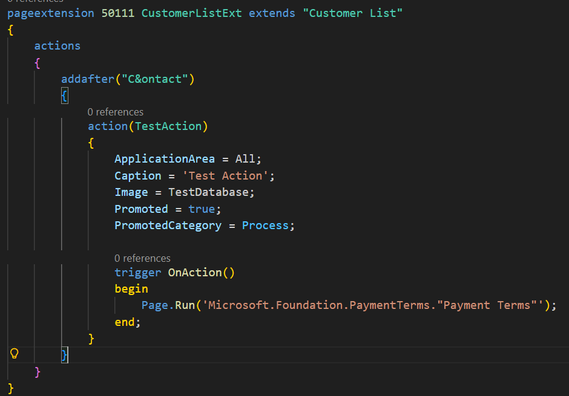This screenshot has height=396, width=569.
Task: Open the 0 references lens above trigger OnAction
Action: click(142, 258)
